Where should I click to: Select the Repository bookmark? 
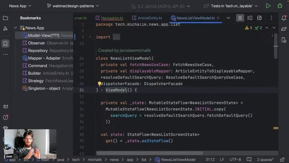pyautogui.click(x=44, y=51)
